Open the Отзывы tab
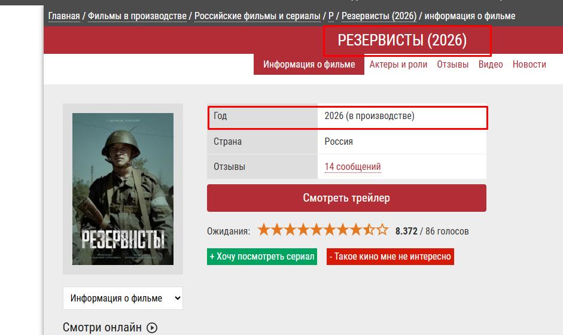The image size is (563, 335). [453, 65]
